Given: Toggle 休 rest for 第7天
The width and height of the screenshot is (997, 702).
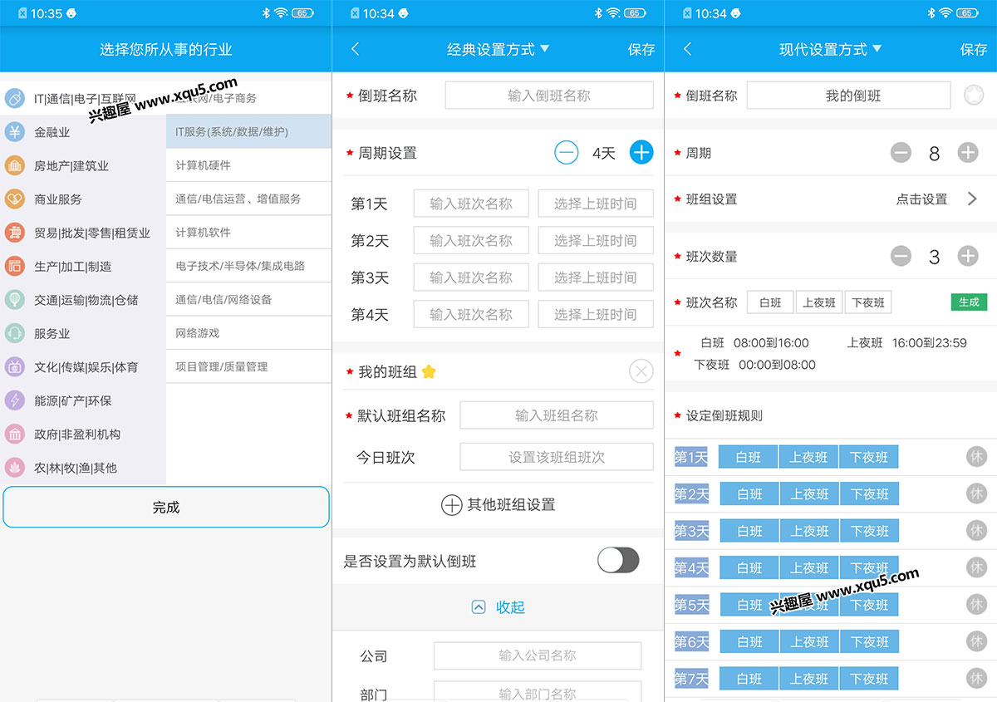Looking at the screenshot, I should tap(977, 679).
